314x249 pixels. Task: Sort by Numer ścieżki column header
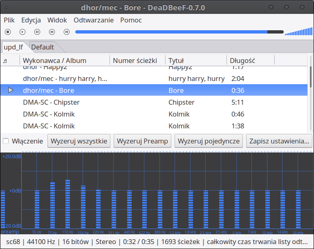click(x=137, y=61)
